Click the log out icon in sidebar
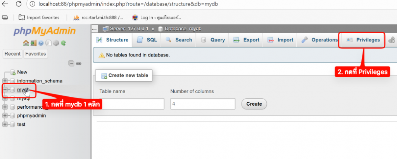The image size is (397, 159). click(33, 43)
